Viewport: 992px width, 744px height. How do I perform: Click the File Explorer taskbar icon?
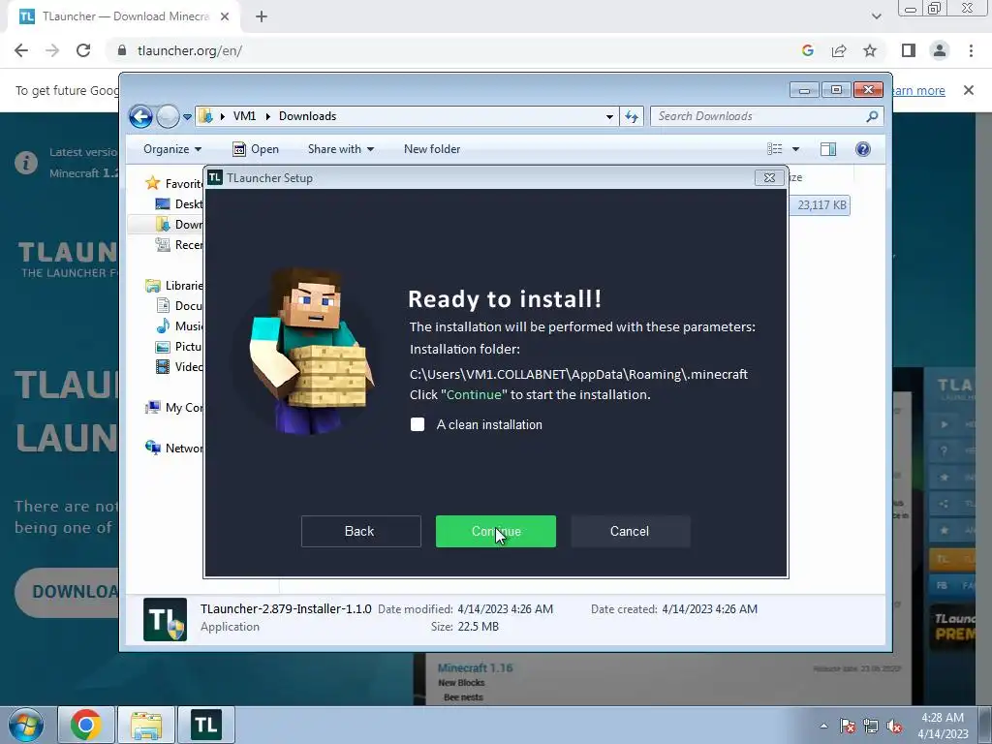tap(146, 725)
